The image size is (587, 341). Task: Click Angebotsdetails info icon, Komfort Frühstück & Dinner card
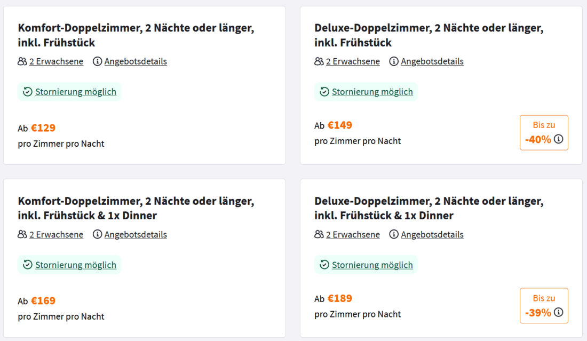[98, 234]
